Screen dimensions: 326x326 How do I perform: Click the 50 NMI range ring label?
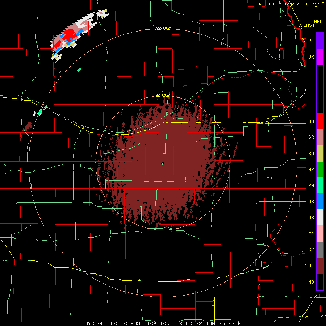click(x=163, y=96)
